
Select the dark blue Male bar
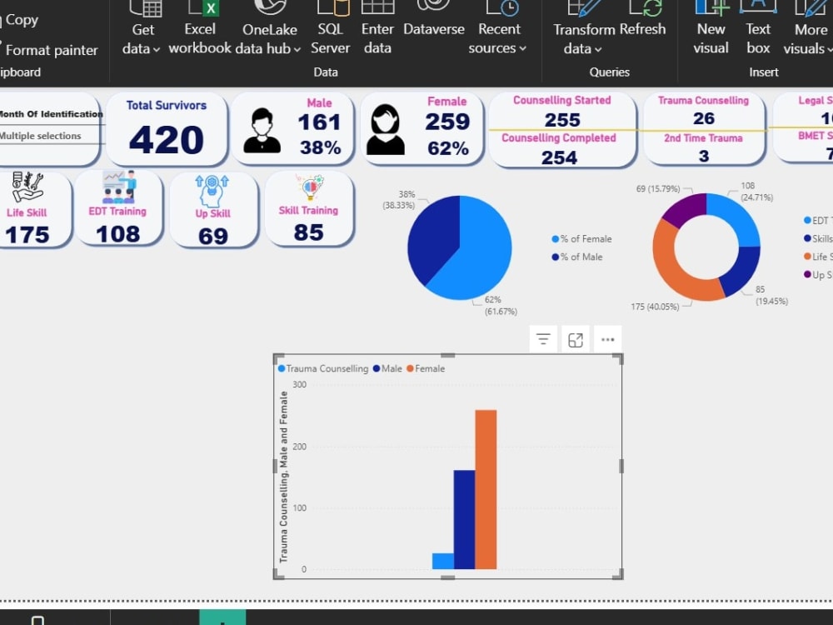pyautogui.click(x=464, y=520)
